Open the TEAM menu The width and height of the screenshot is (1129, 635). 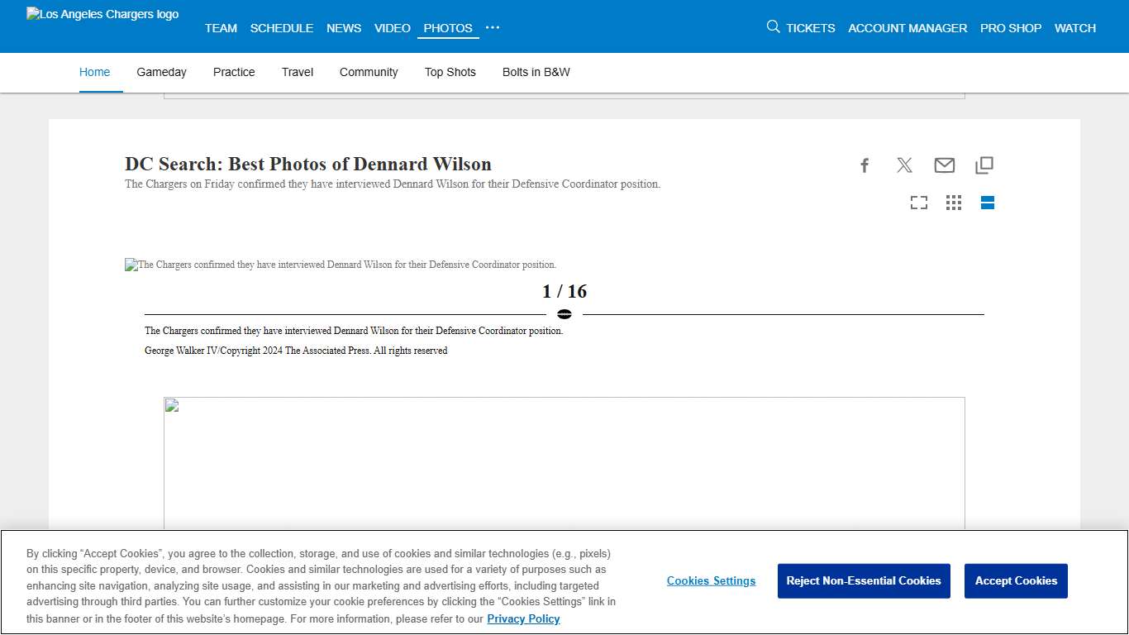[x=221, y=27]
